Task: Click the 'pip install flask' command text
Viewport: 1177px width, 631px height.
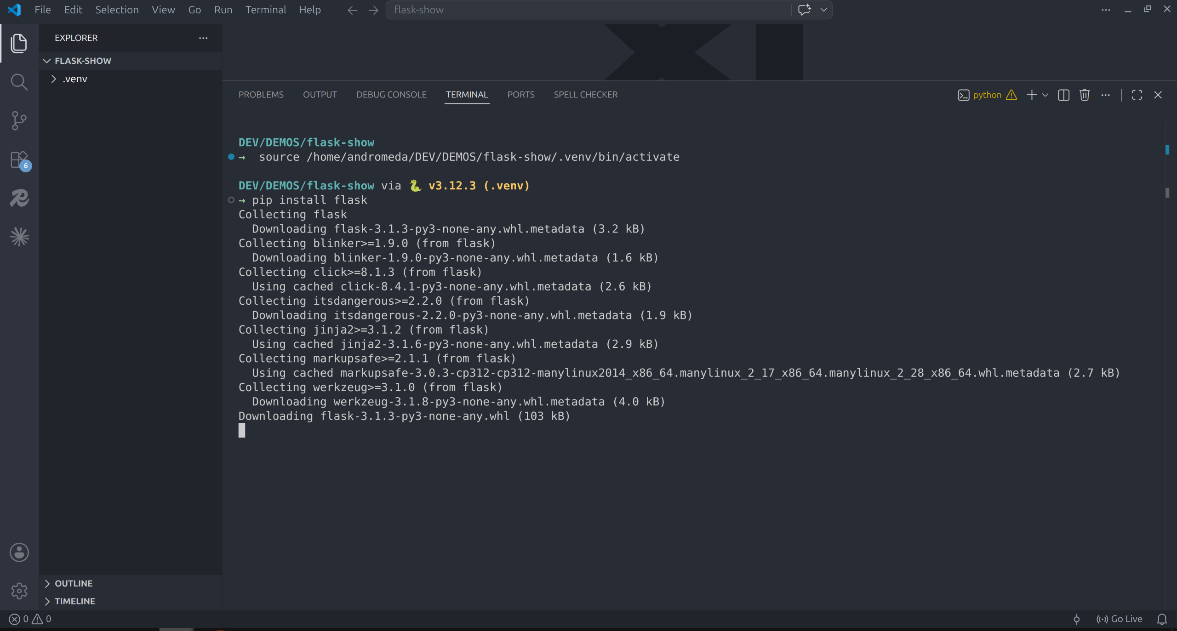Action: tap(310, 200)
